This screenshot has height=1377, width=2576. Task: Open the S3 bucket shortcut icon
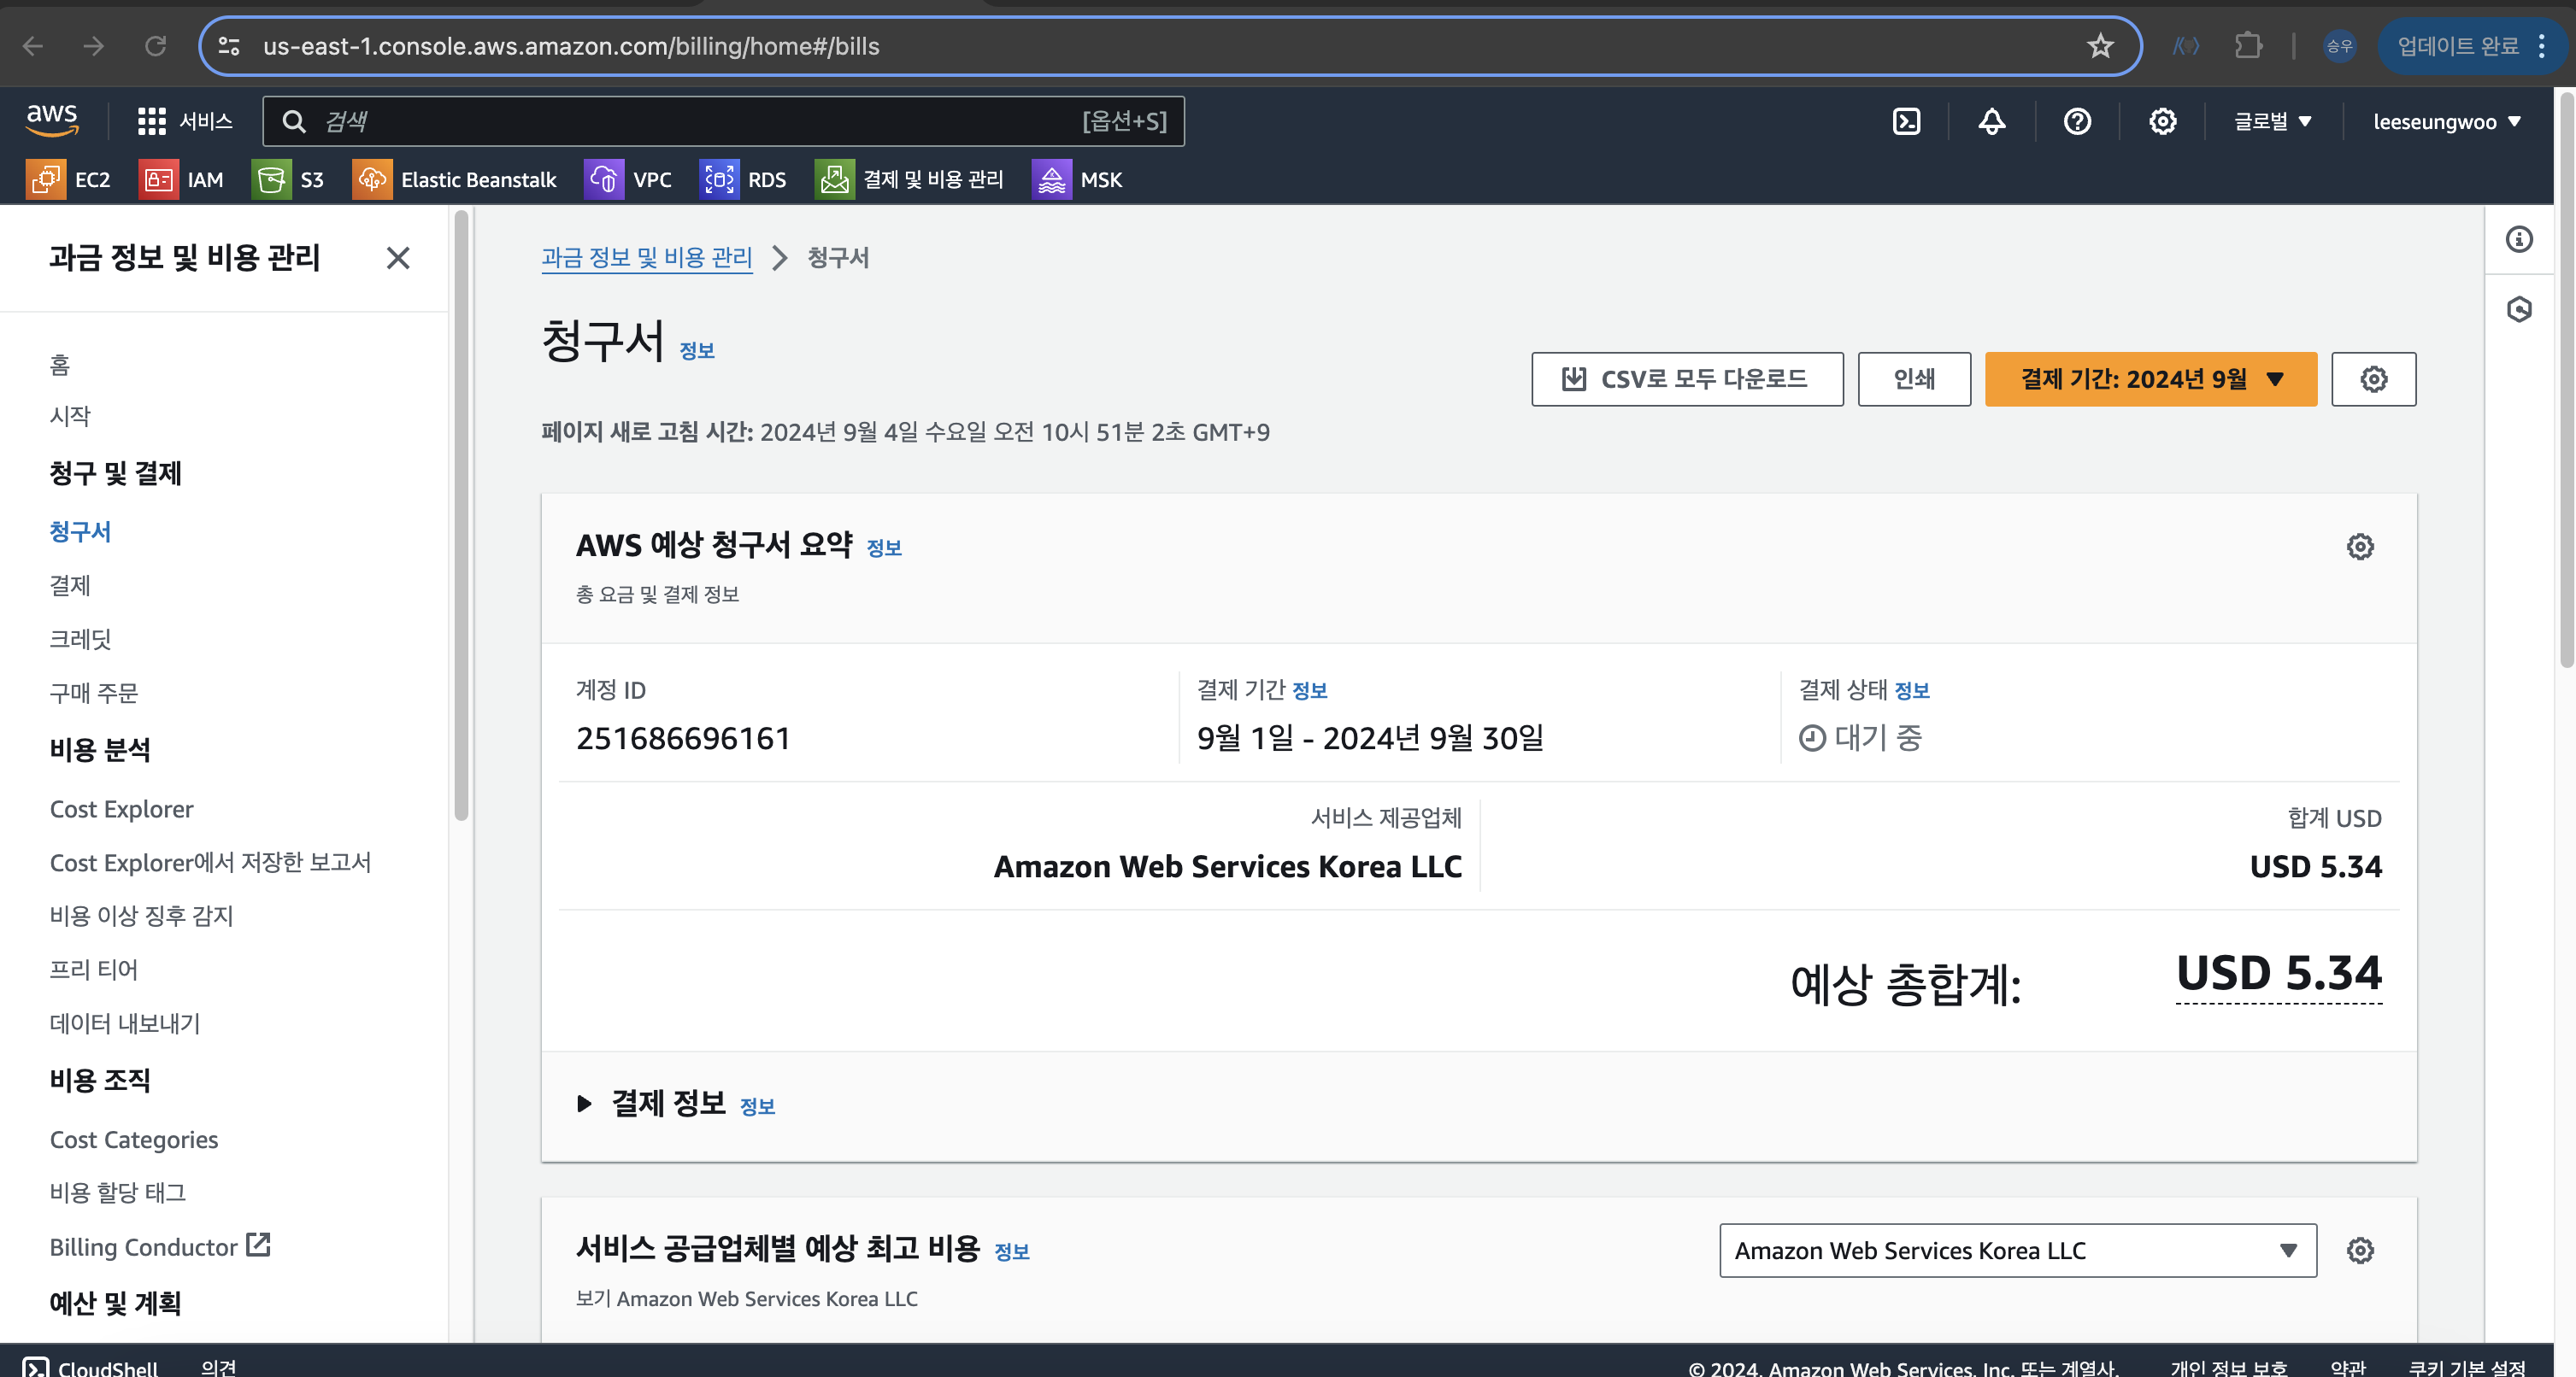[x=271, y=180]
